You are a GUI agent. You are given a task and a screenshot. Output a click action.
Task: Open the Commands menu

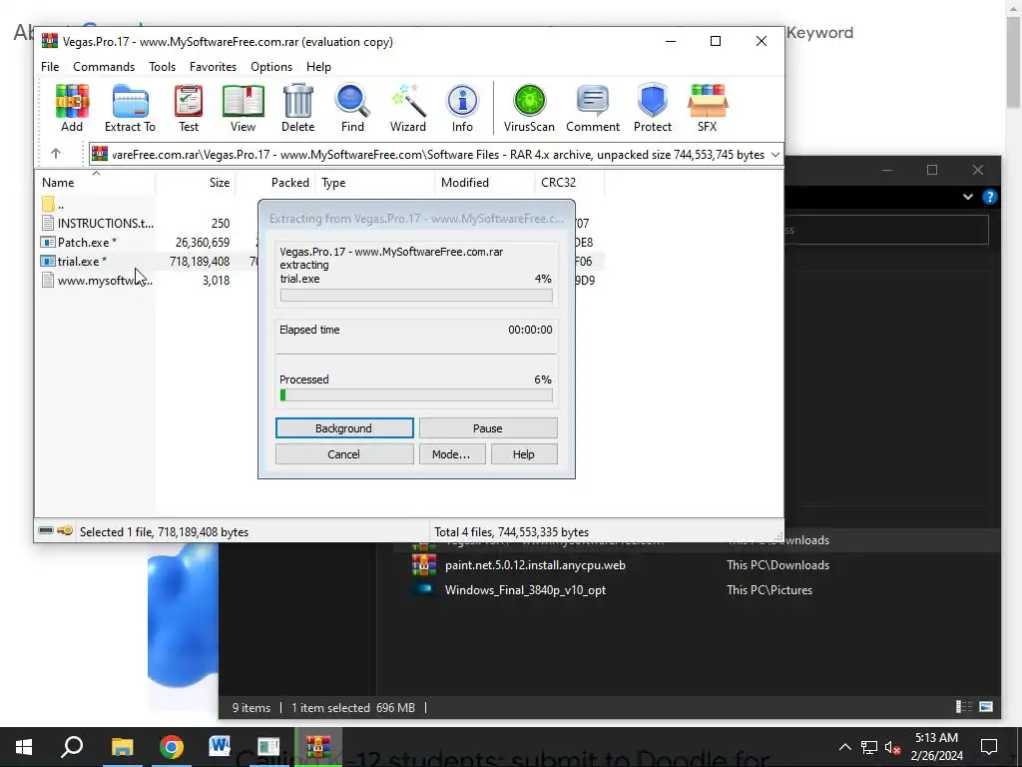coord(104,67)
